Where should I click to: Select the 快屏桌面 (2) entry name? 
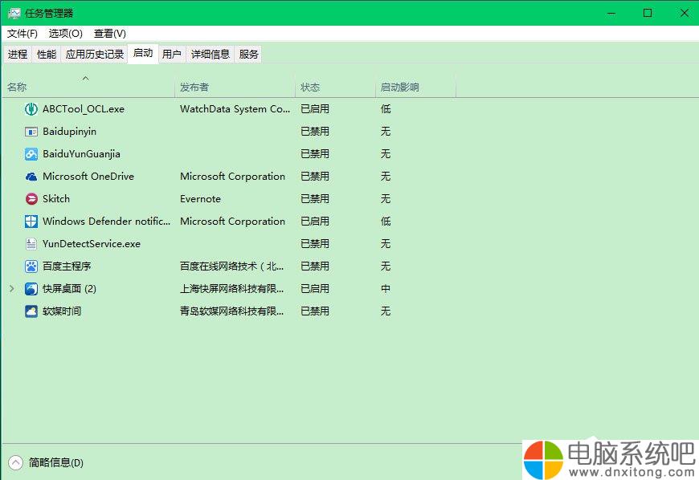pyautogui.click(x=70, y=289)
